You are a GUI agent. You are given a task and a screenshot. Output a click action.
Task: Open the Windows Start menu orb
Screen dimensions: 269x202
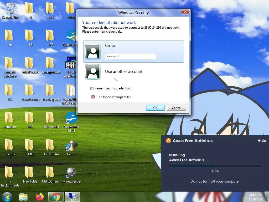(7, 197)
